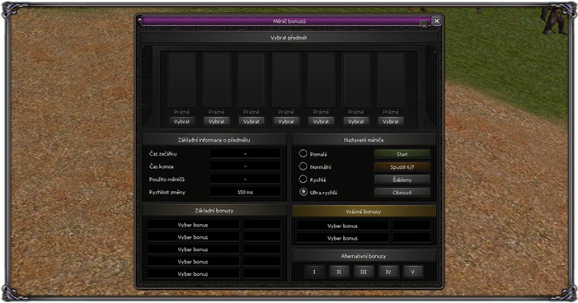Image resolution: width=578 pixels, height=303 pixels.
Task: Switch to alternative bonus set III
Action: 364,272
